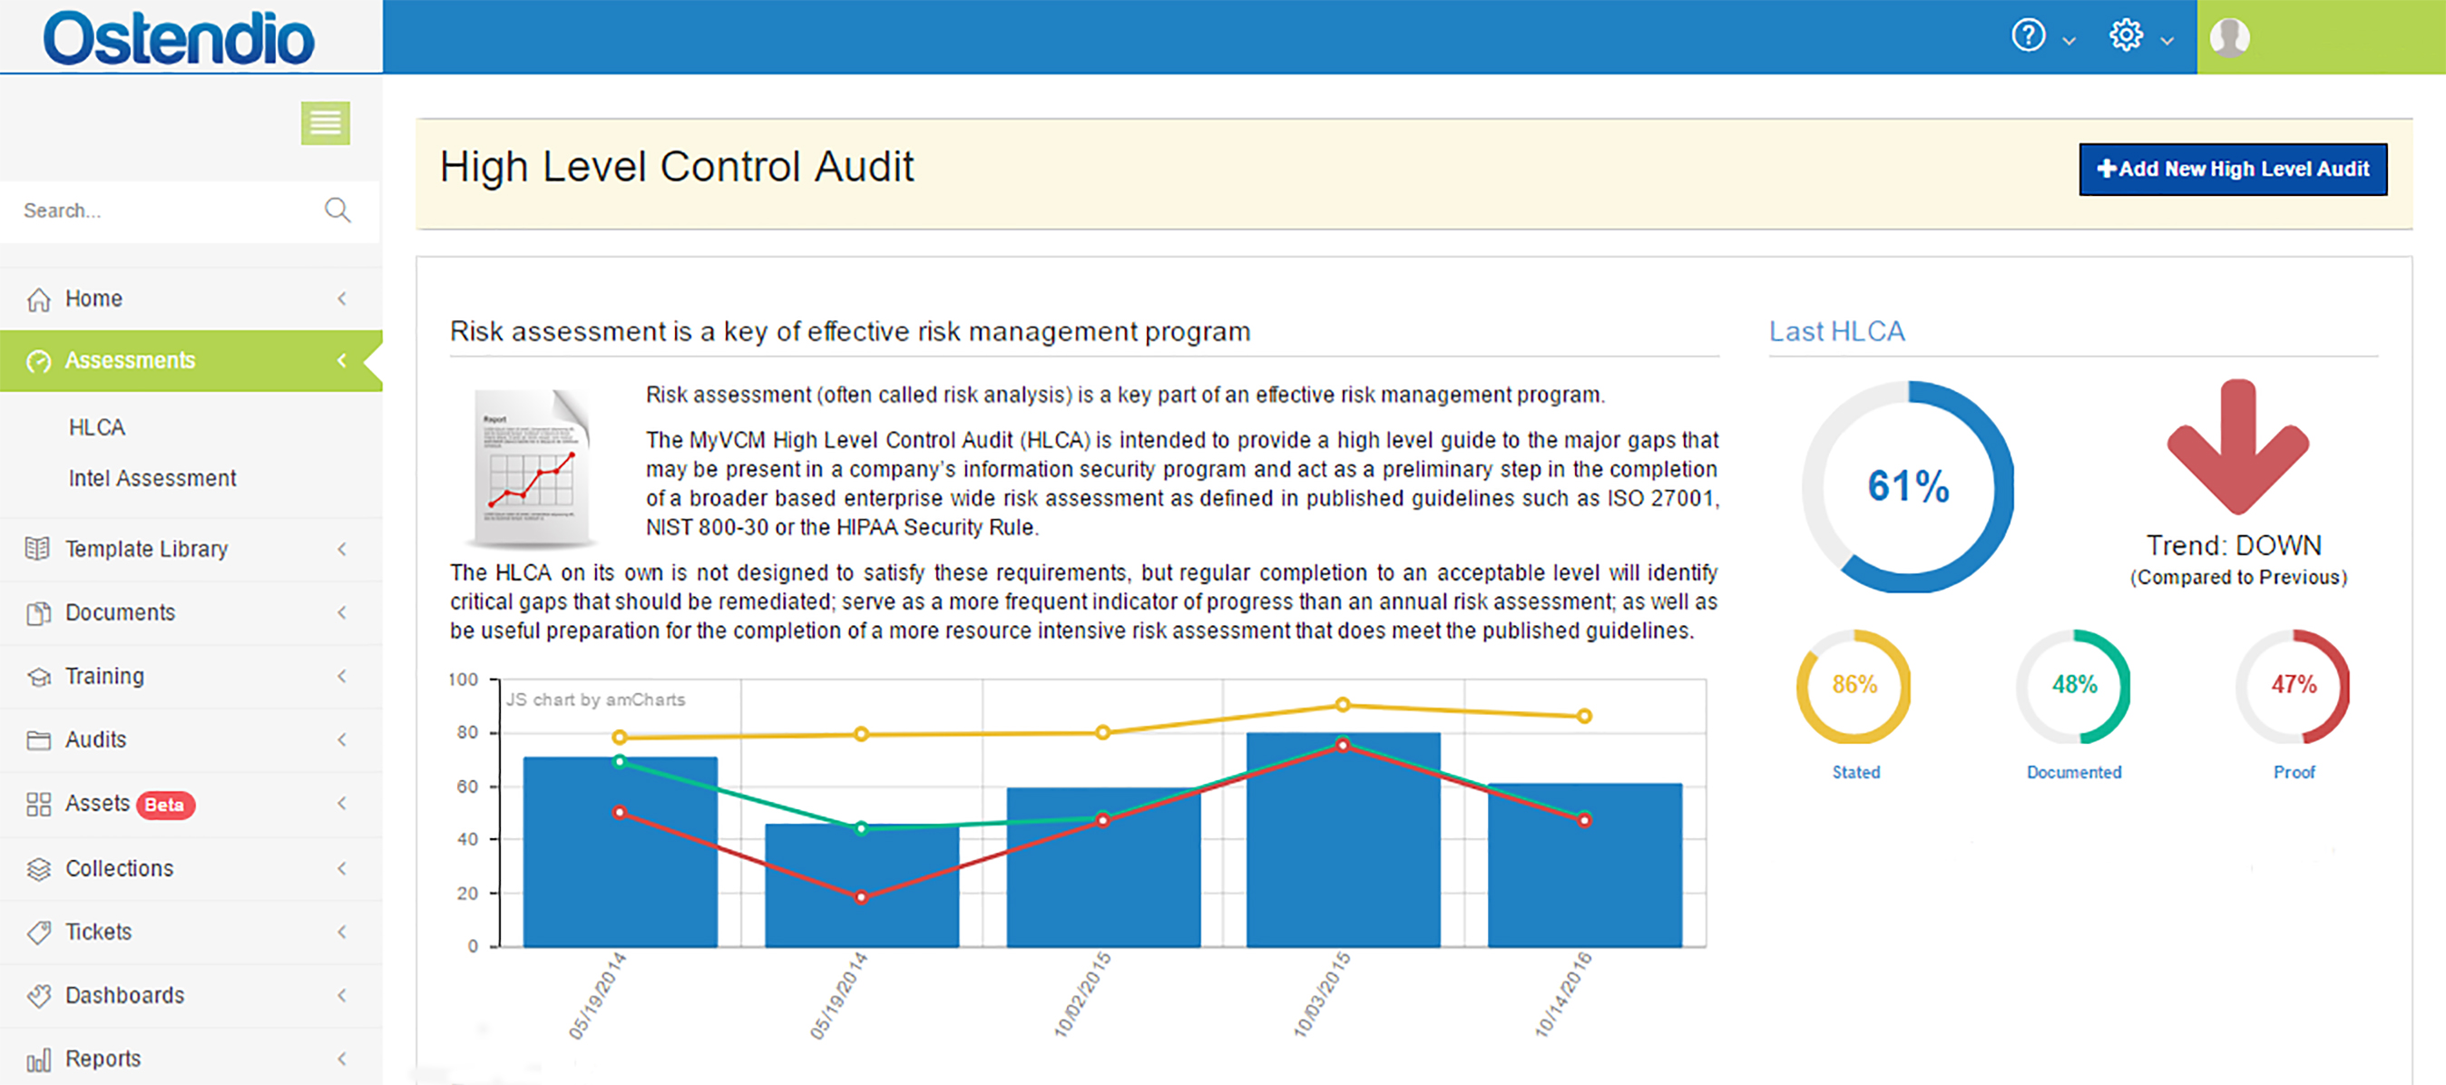Select Intel Assessment submenu item

152,478
